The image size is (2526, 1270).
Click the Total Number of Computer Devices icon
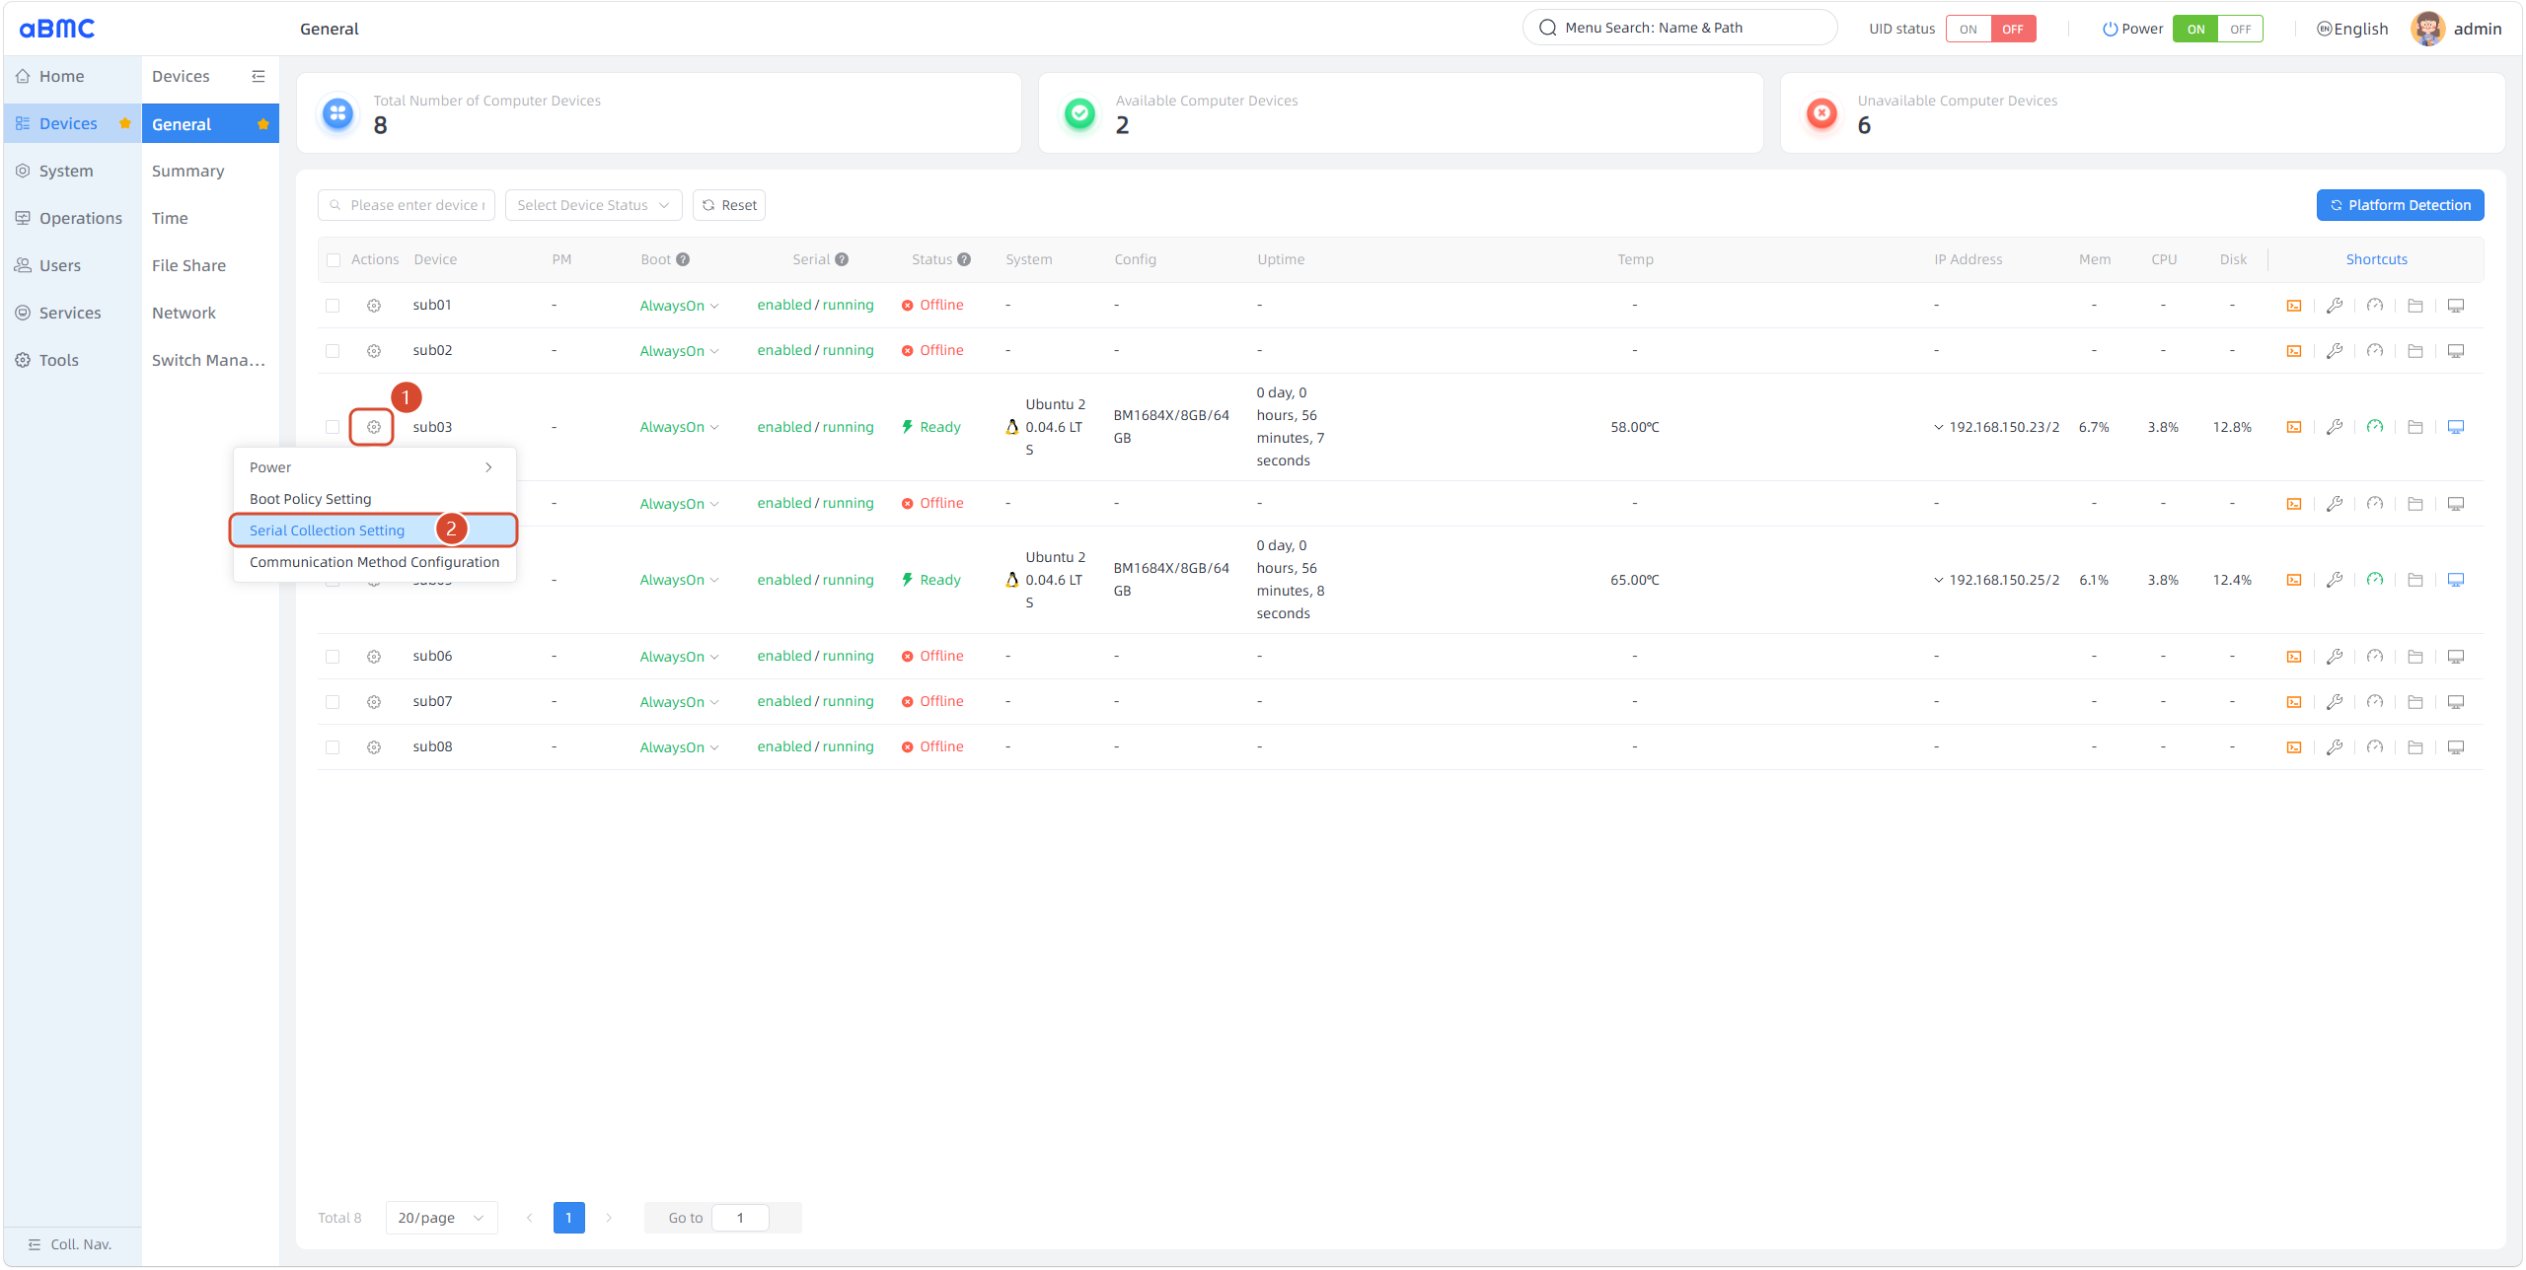click(337, 113)
